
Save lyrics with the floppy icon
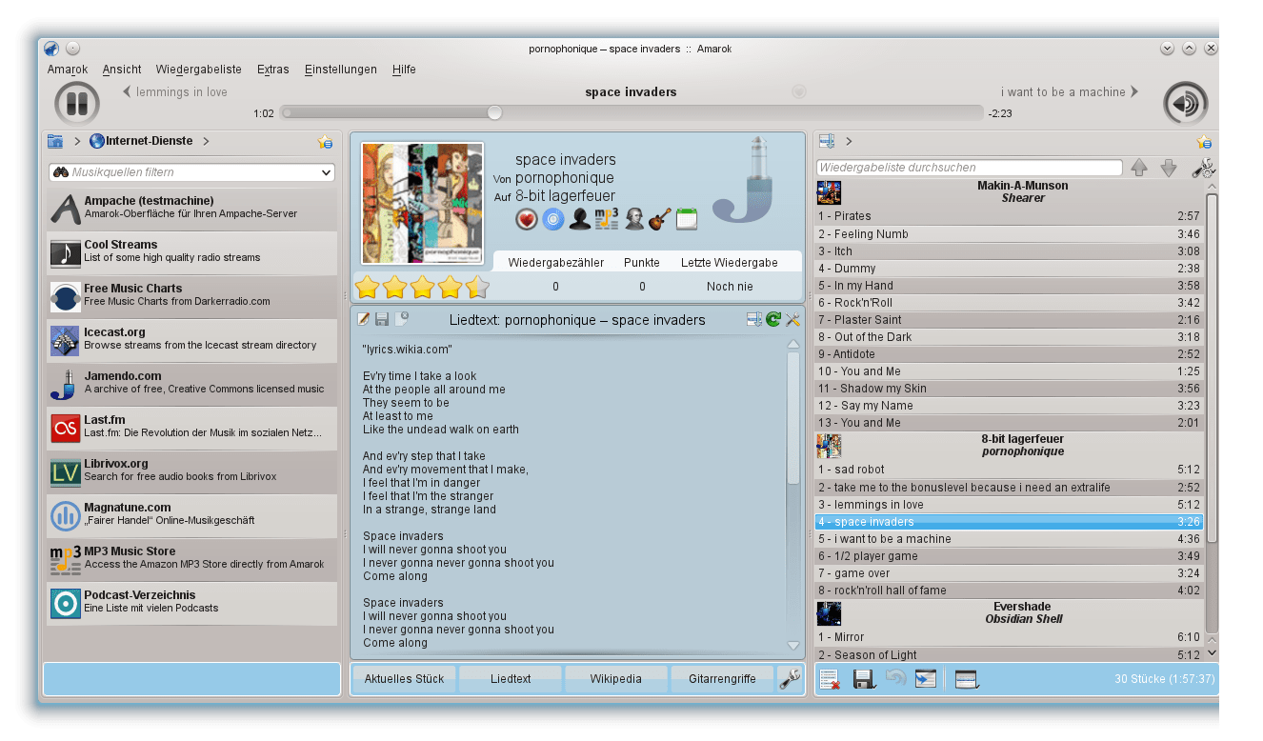(382, 319)
